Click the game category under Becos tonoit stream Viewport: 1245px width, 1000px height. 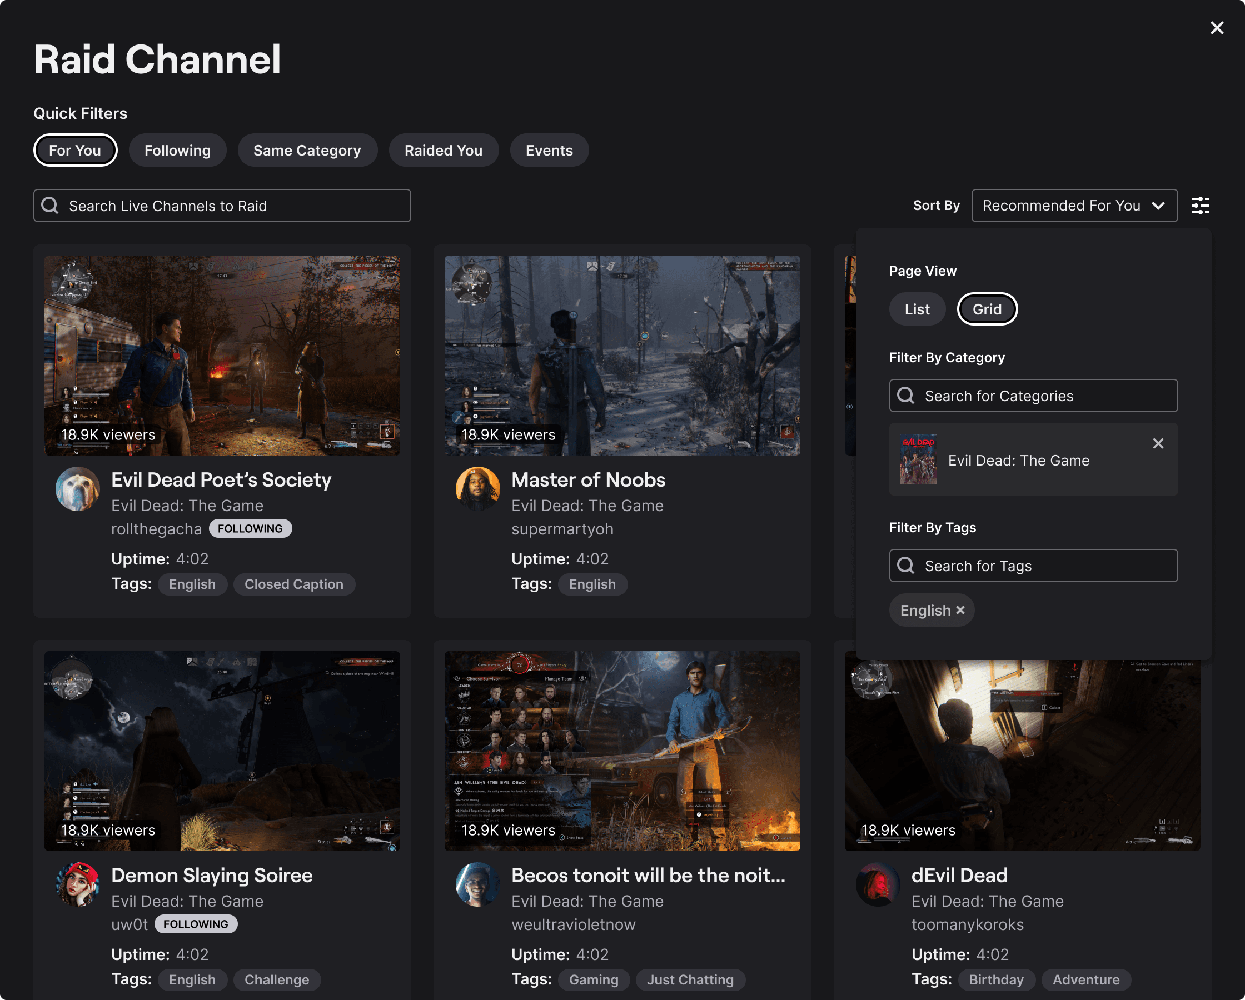587,901
